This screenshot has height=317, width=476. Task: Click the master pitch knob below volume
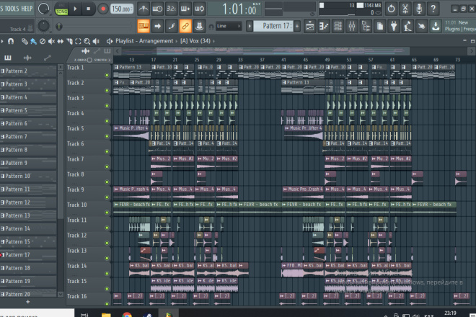(43, 26)
